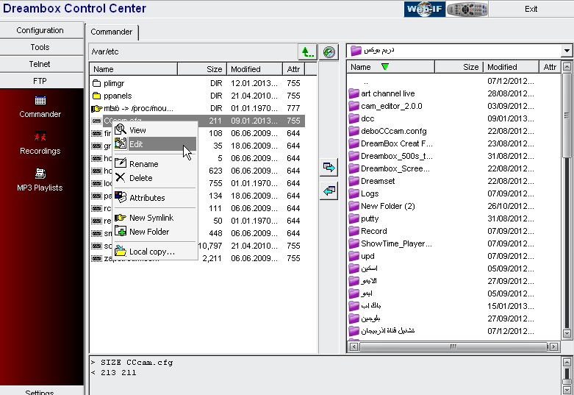
Task: Sort local list by Name column
Action: [390, 67]
